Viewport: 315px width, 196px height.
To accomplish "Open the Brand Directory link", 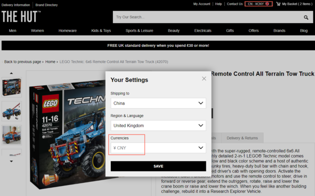I will point(46,5).
